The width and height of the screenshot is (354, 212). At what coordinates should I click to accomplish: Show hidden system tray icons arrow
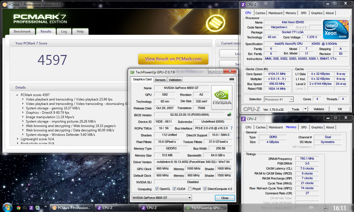tap(319, 208)
